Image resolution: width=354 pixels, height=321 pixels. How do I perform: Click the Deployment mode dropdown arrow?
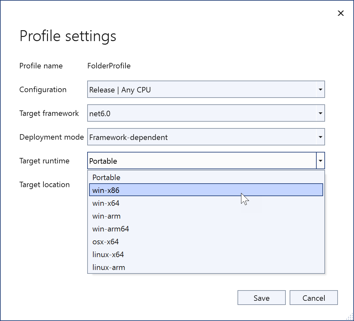320,137
